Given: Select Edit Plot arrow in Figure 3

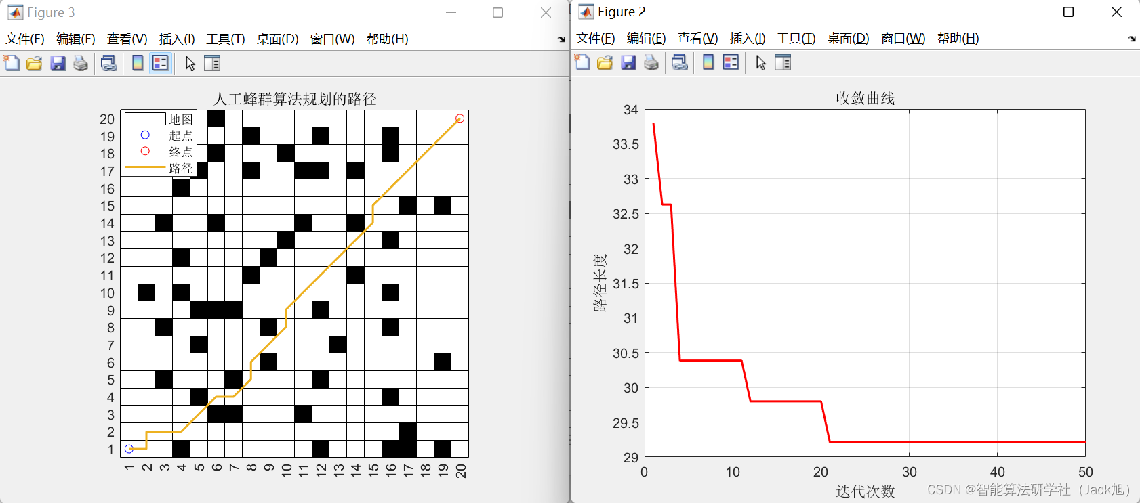Looking at the screenshot, I should tap(190, 63).
